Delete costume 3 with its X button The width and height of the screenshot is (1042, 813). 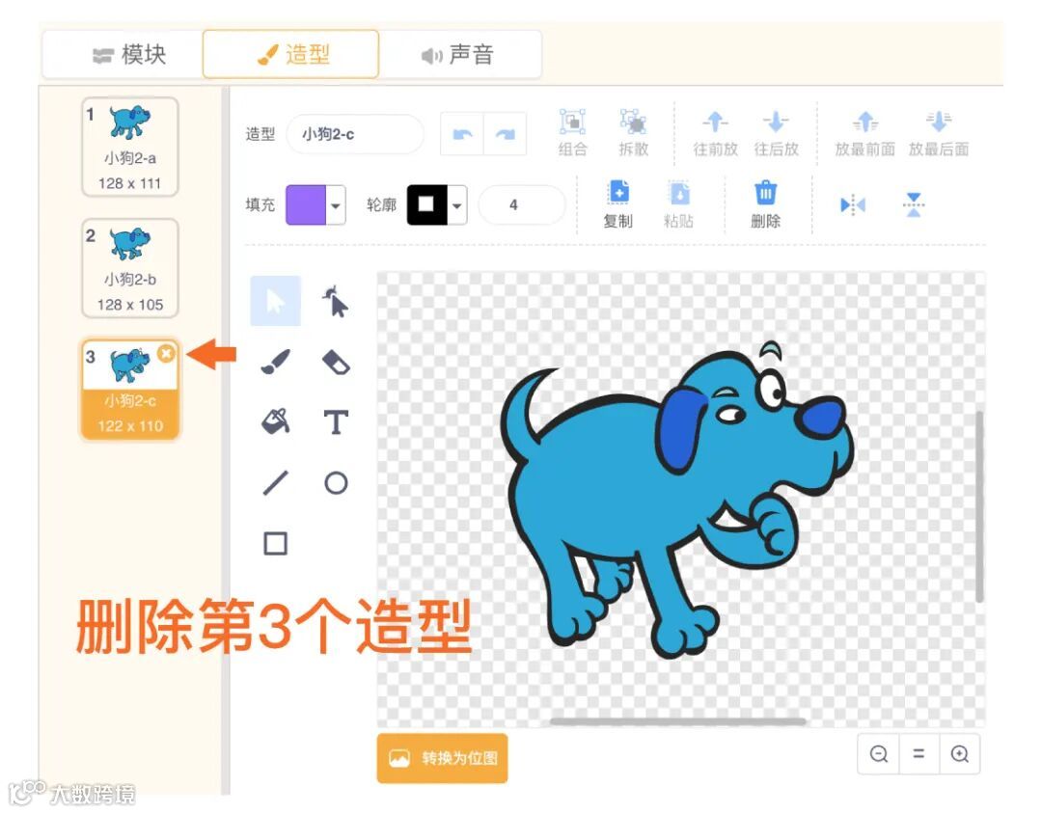(x=166, y=353)
